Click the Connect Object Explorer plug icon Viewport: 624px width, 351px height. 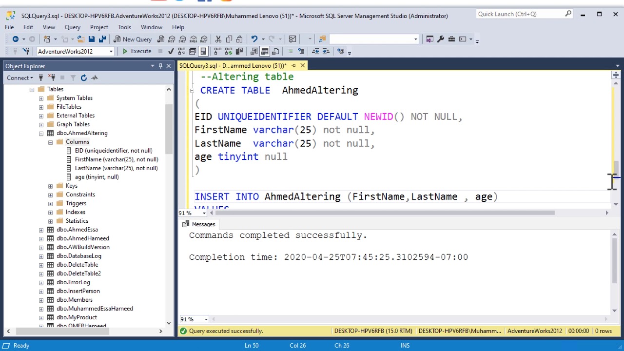click(41, 78)
